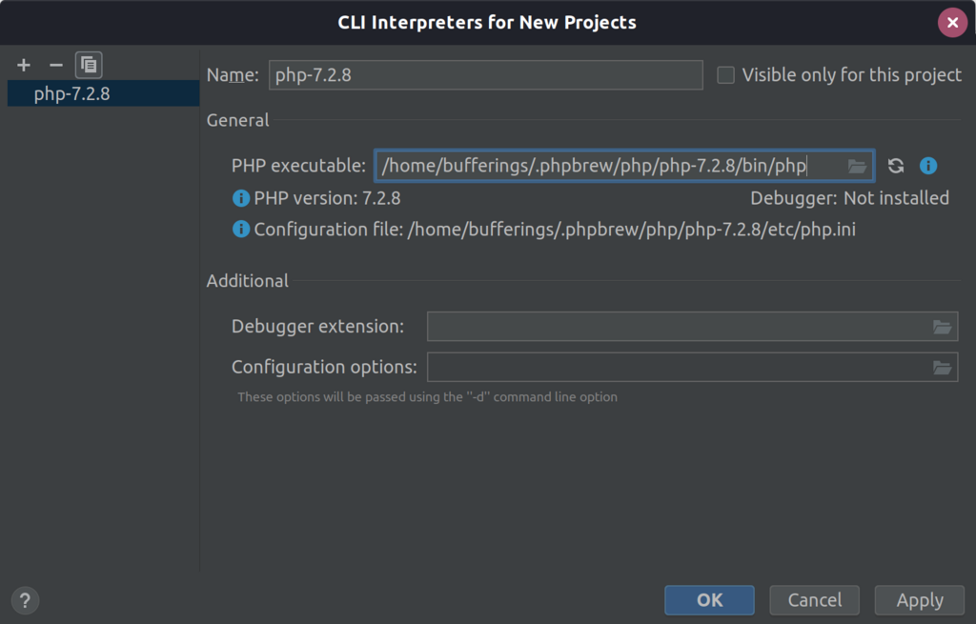Click the Debugger extension input field

(x=677, y=327)
